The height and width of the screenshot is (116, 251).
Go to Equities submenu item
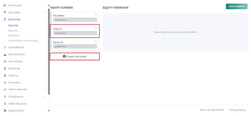coord(13,25)
